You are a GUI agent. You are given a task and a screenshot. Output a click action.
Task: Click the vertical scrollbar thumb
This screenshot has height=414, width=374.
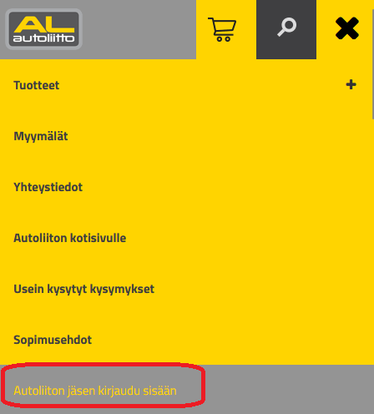pos(373,64)
